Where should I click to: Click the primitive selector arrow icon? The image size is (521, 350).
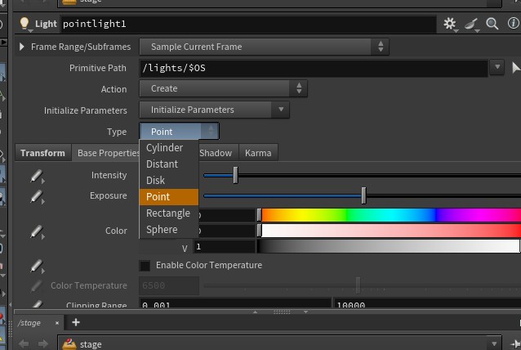516,68
